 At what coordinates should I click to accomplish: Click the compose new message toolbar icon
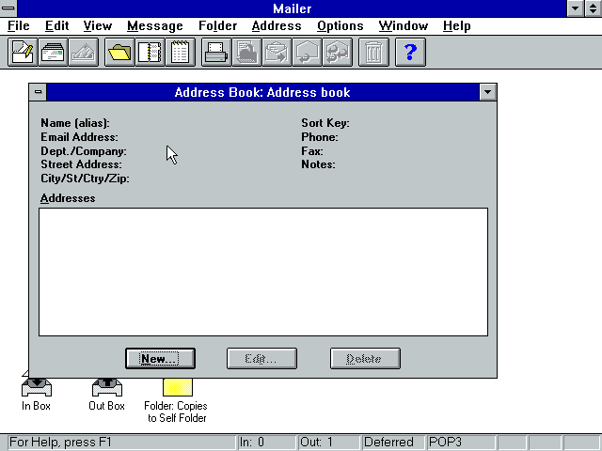point(23,53)
